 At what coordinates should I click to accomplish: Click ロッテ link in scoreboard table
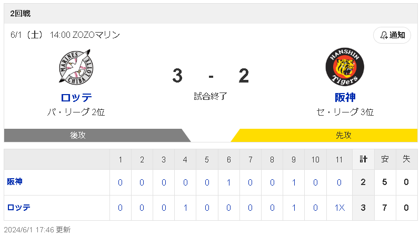point(19,208)
